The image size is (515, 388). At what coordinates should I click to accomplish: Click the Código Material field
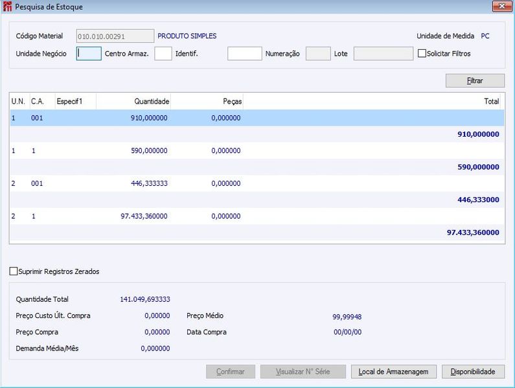point(115,36)
